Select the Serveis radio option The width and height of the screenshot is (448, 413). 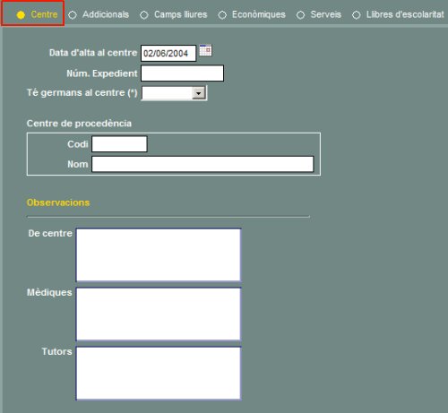click(300, 15)
